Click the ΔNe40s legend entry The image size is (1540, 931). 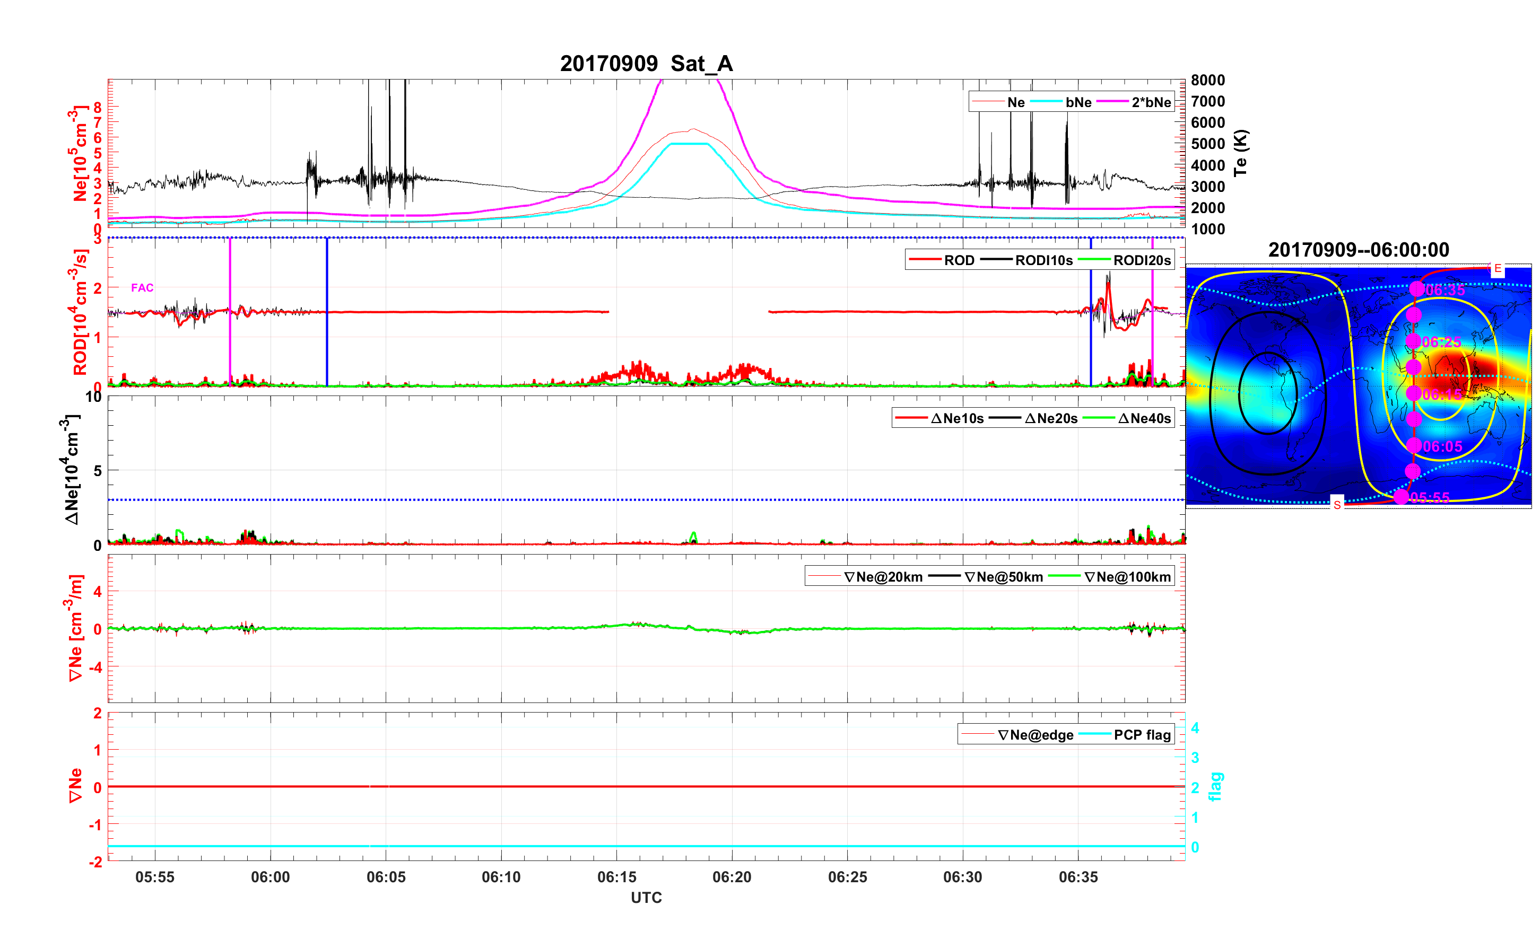pos(1144,419)
